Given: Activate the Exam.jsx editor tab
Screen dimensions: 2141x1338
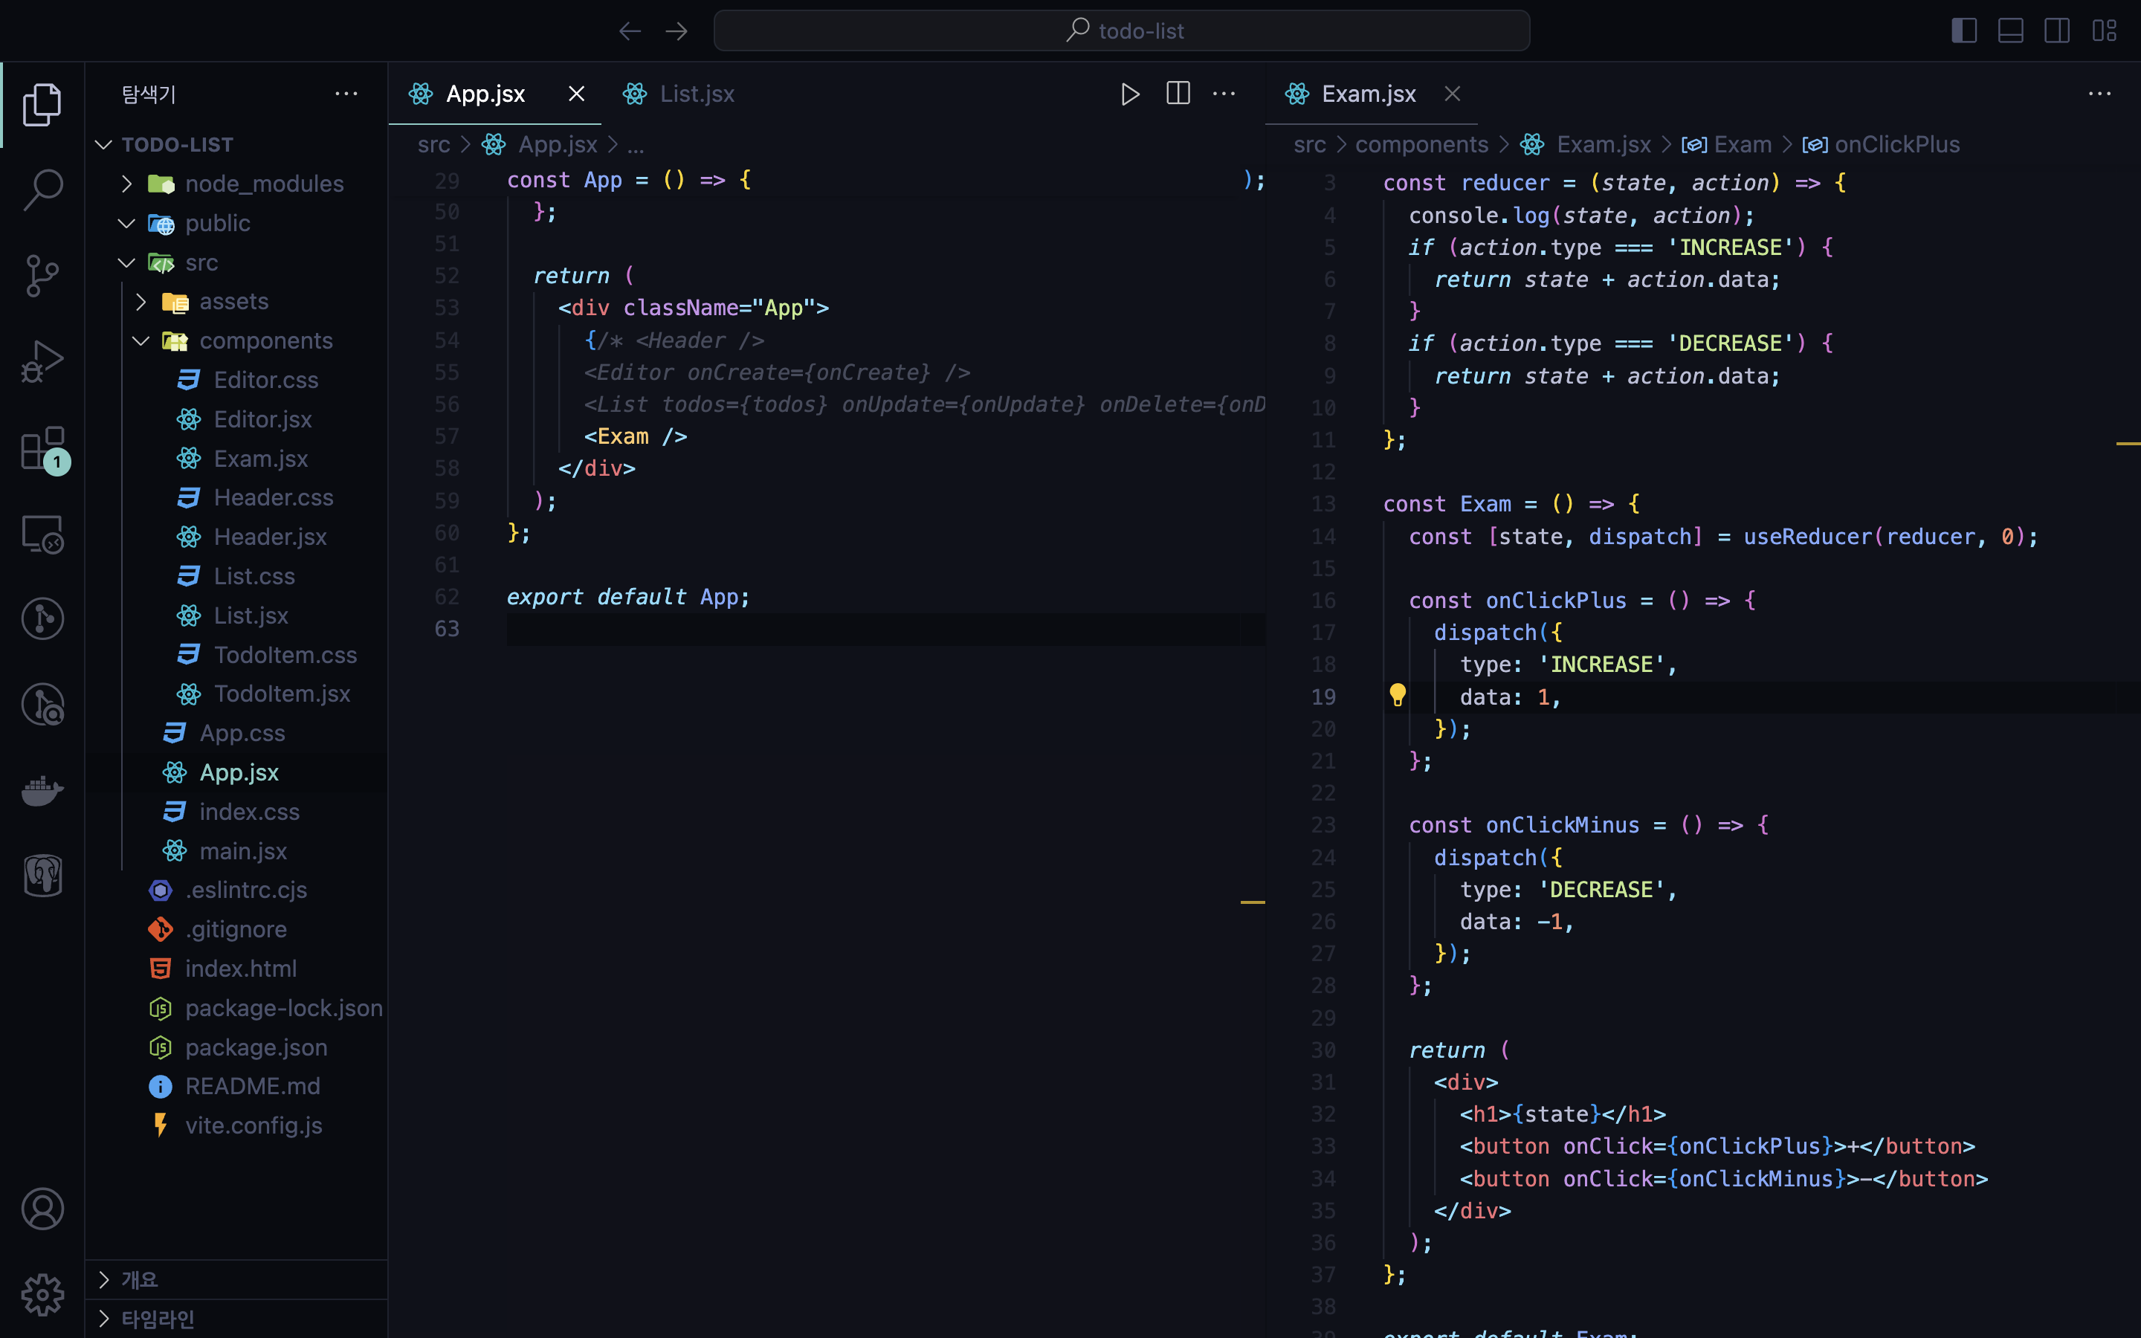Looking at the screenshot, I should tap(1367, 94).
